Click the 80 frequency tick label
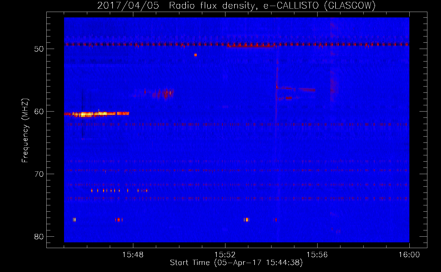Image resolution: width=441 pixels, height=272 pixels. pos(39,237)
